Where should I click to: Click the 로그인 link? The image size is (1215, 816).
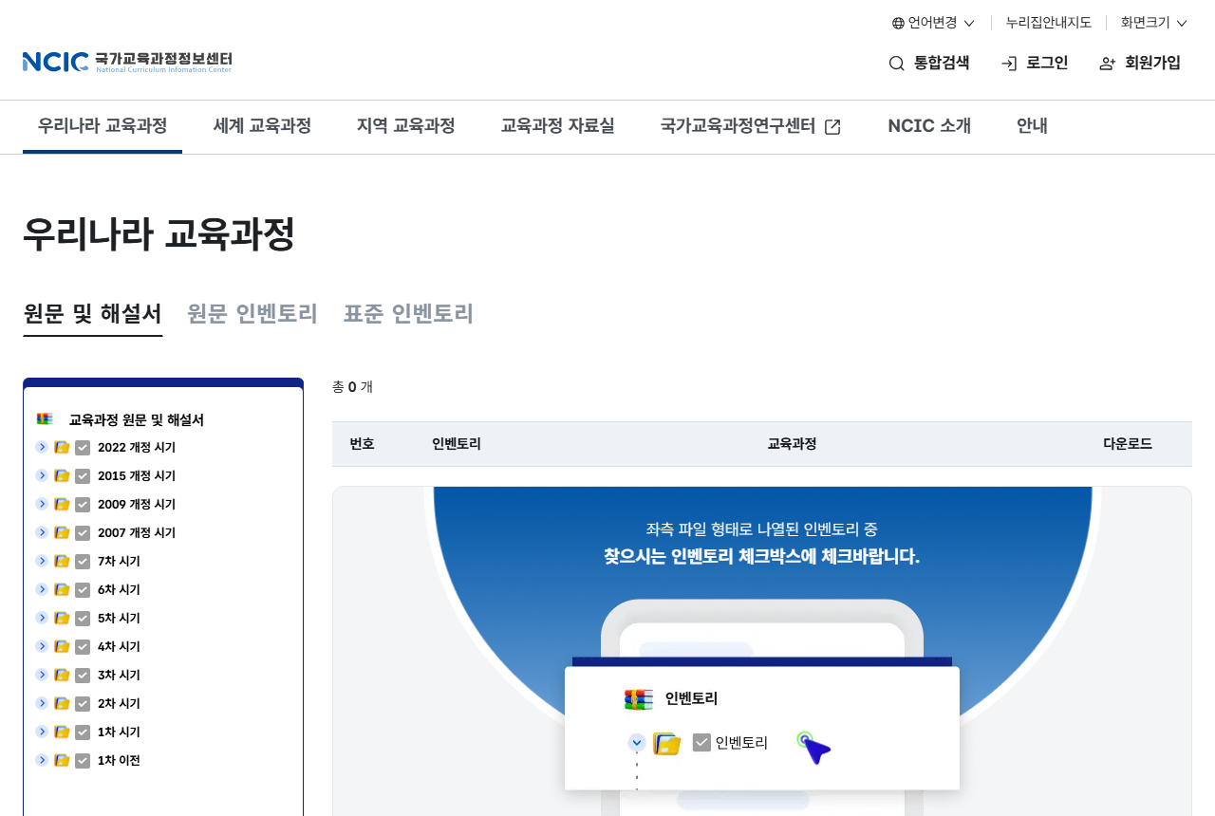pos(1035,64)
